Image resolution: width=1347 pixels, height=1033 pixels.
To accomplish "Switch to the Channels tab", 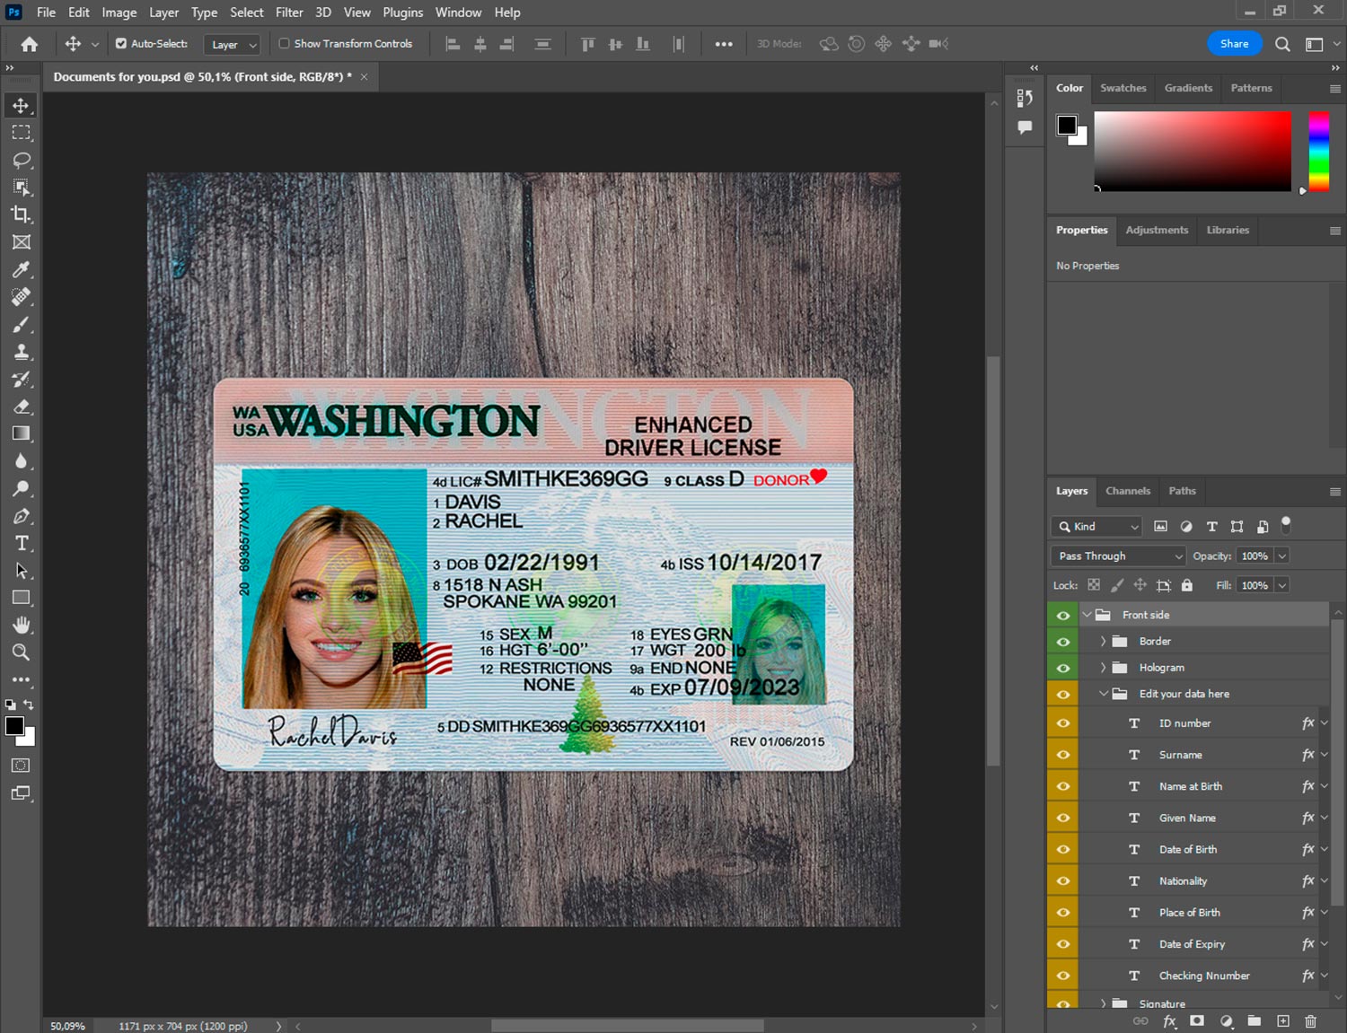I will [1127, 491].
